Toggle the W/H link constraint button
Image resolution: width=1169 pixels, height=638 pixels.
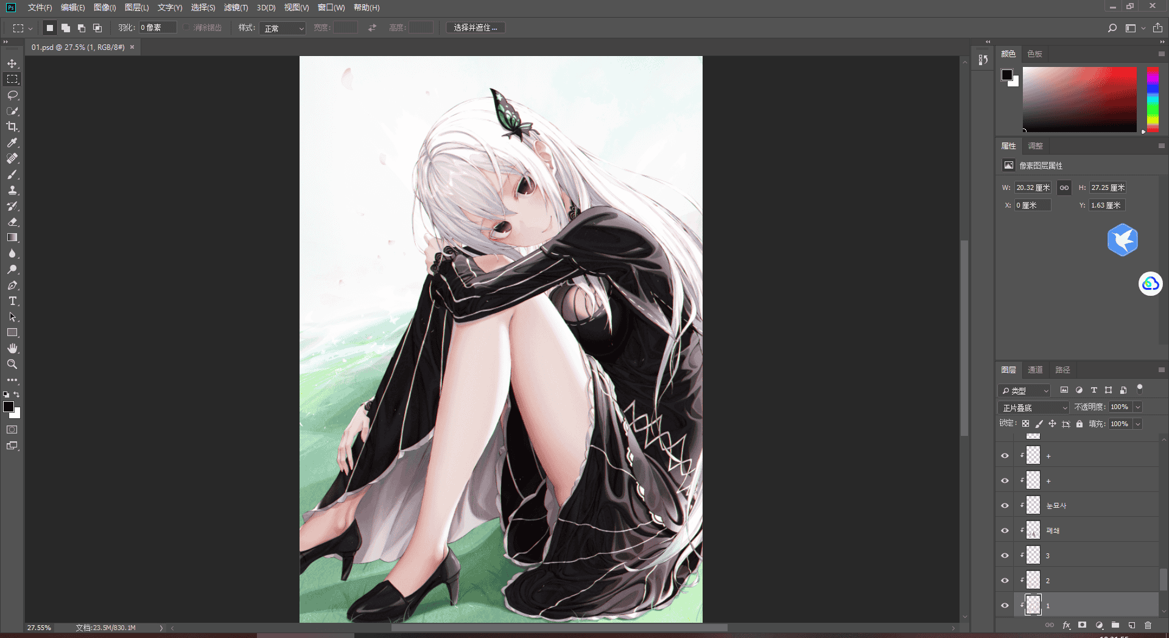[1064, 188]
